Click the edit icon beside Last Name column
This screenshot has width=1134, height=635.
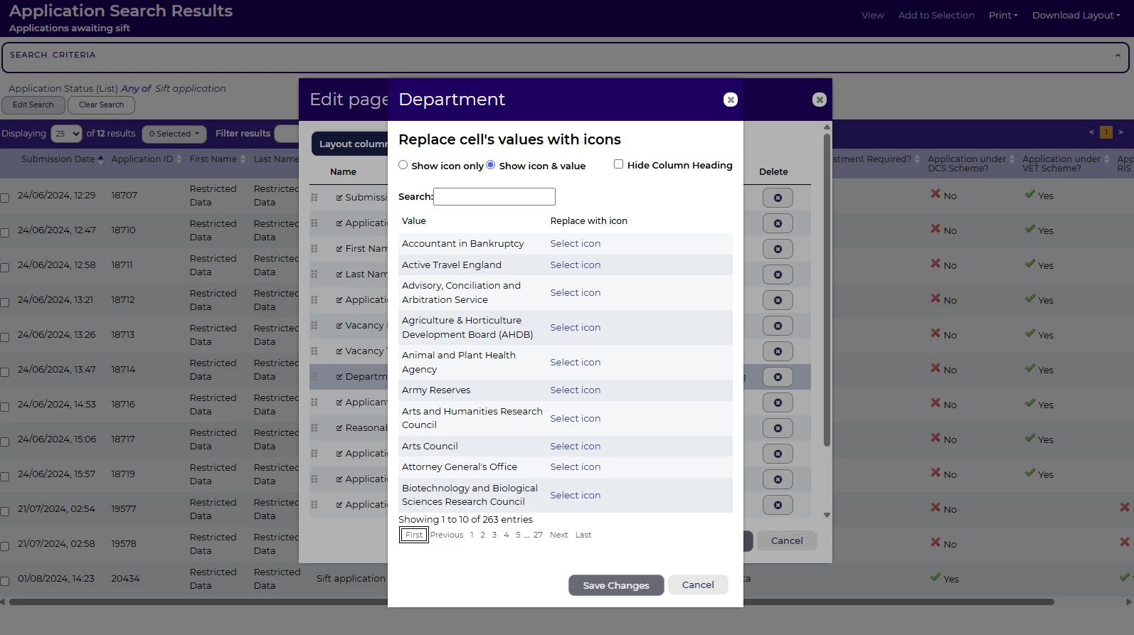tap(339, 274)
